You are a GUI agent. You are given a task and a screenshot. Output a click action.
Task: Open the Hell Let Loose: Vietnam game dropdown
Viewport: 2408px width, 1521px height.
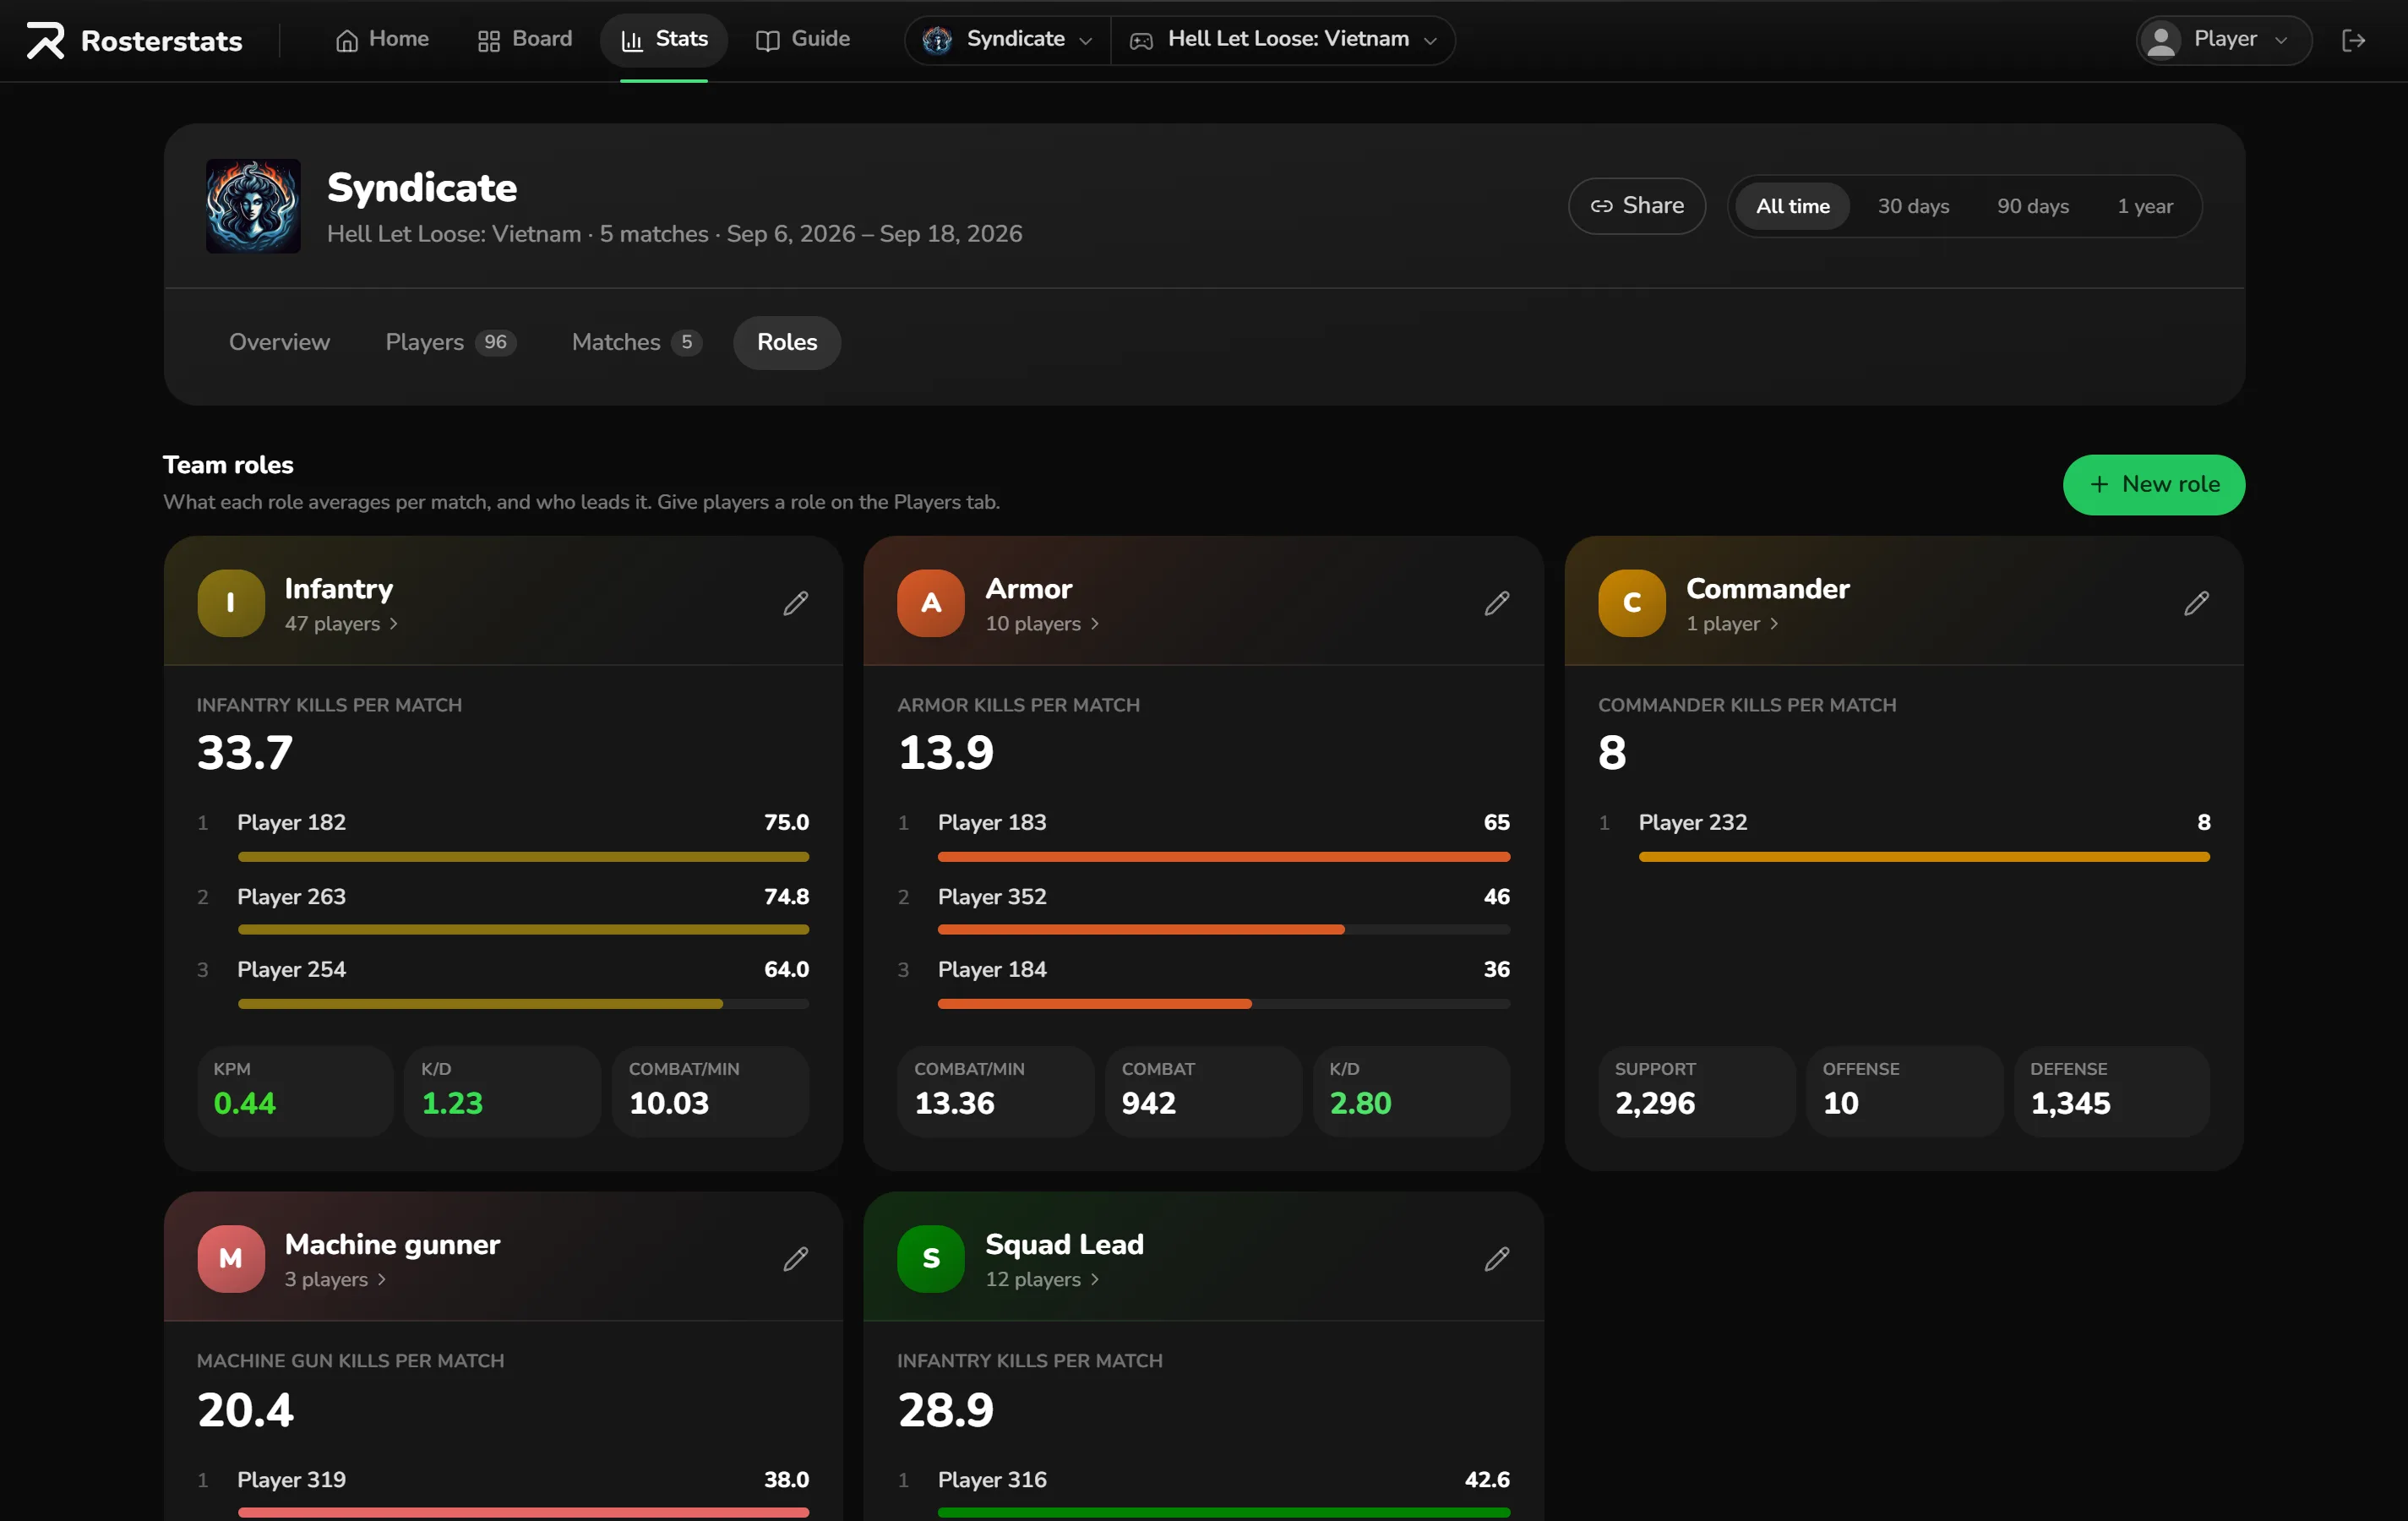(1283, 39)
